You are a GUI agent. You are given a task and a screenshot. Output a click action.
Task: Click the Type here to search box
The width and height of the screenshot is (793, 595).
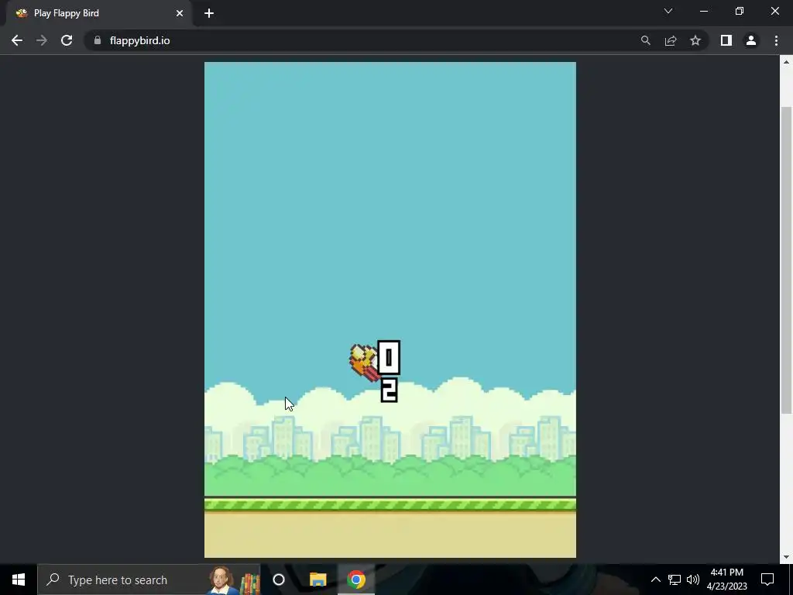[149, 580]
